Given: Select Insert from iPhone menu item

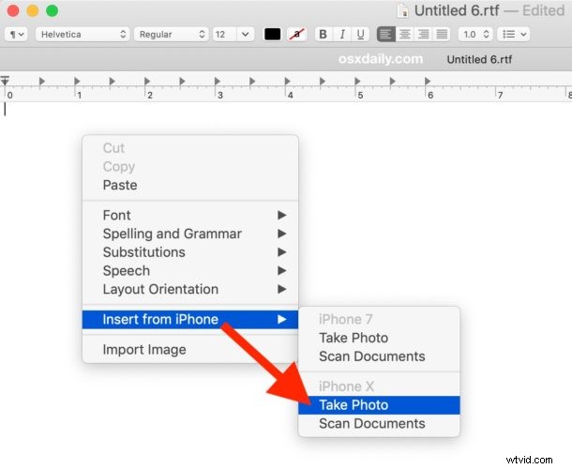Looking at the screenshot, I should pos(190,319).
